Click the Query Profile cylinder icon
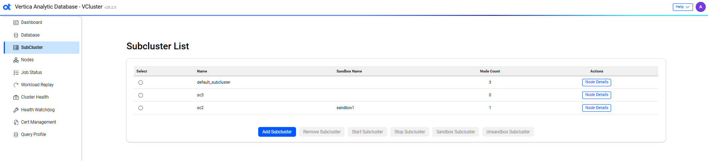 point(16,134)
